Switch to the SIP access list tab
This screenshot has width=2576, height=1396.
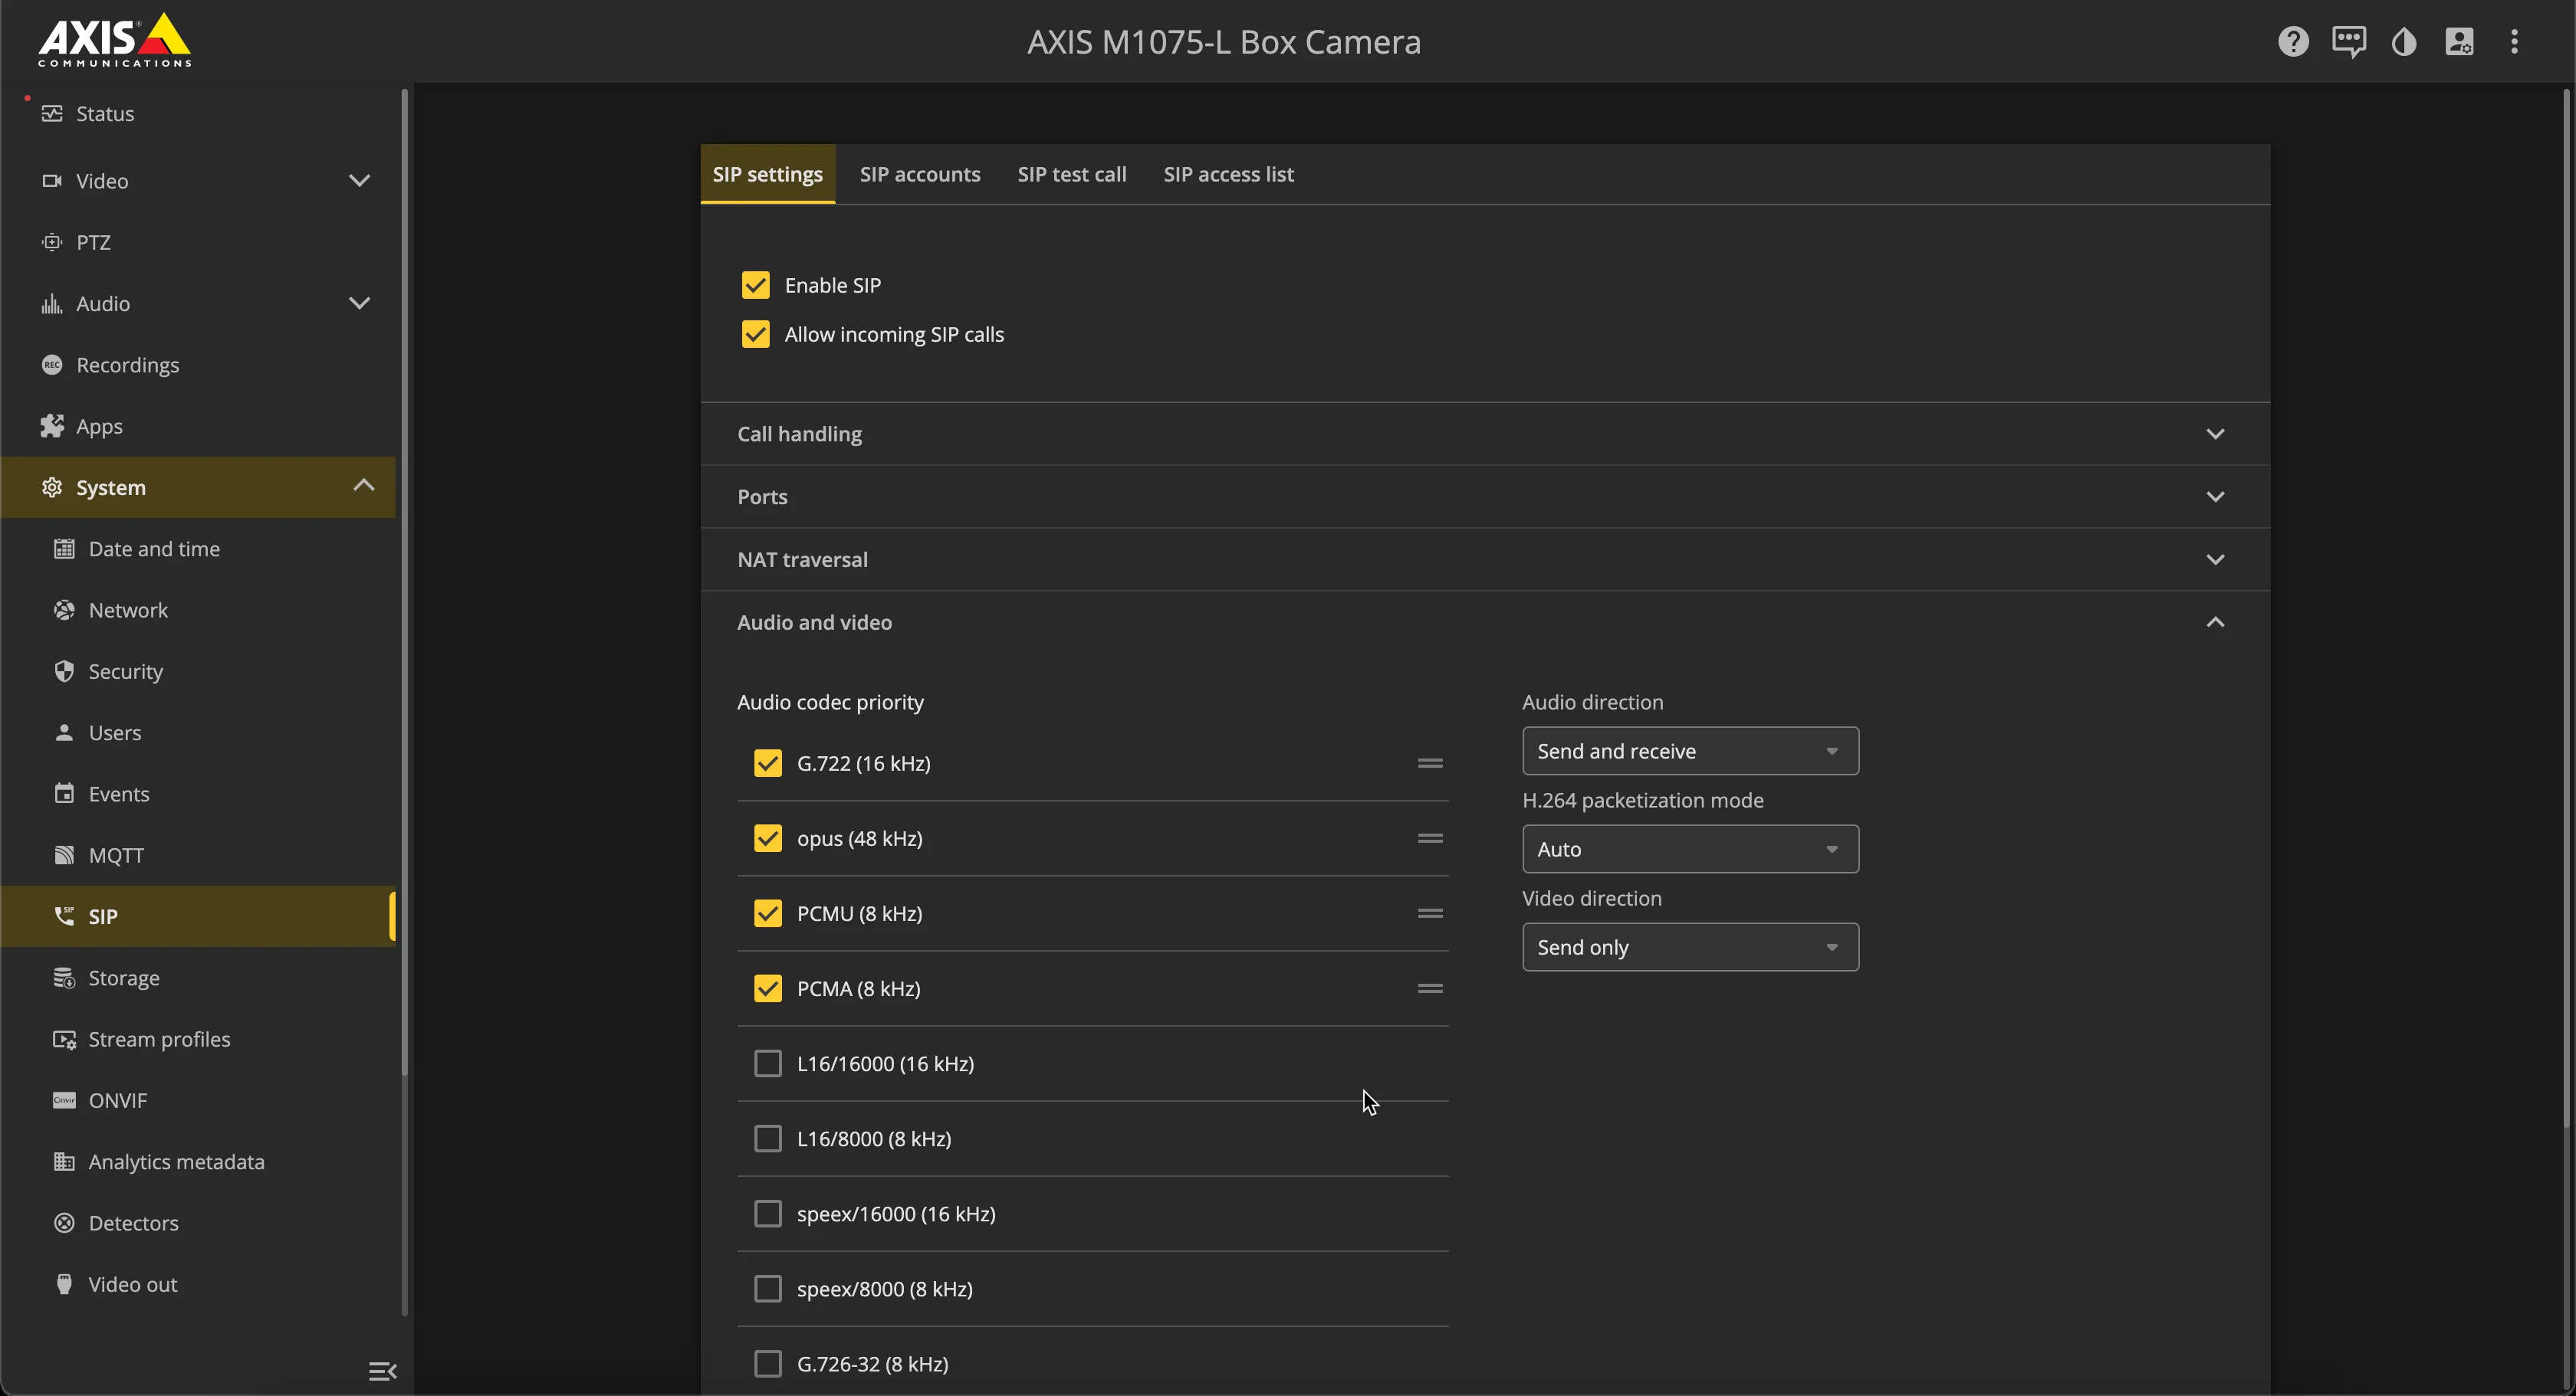(x=1228, y=175)
